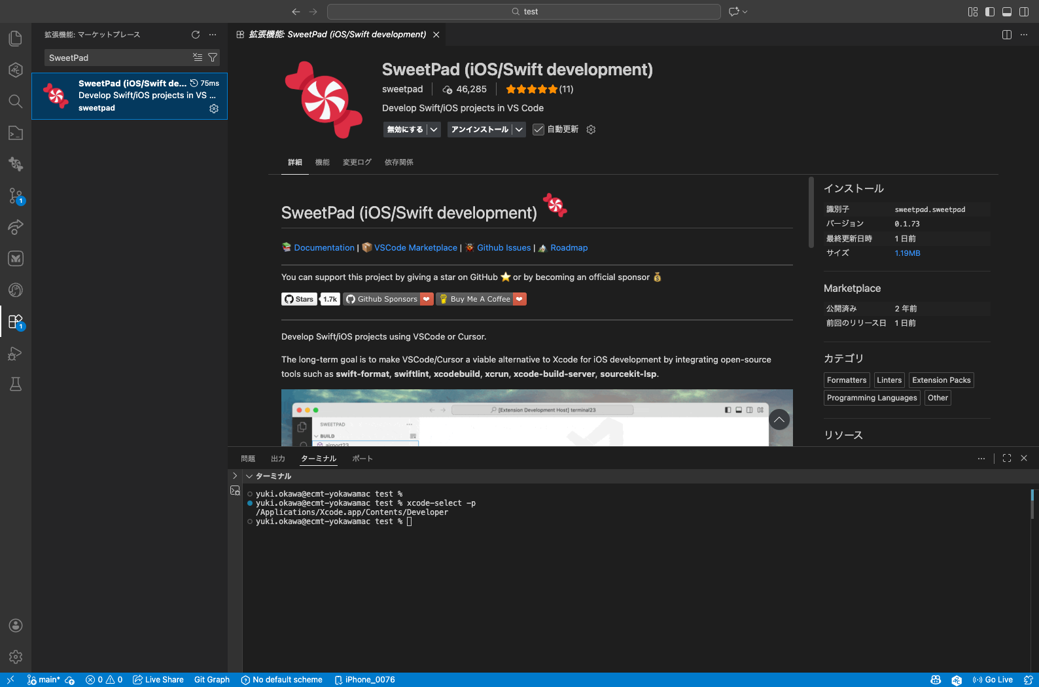Screen dimensions: 1039x687
Task: Open the Search view icon
Action: click(16, 101)
